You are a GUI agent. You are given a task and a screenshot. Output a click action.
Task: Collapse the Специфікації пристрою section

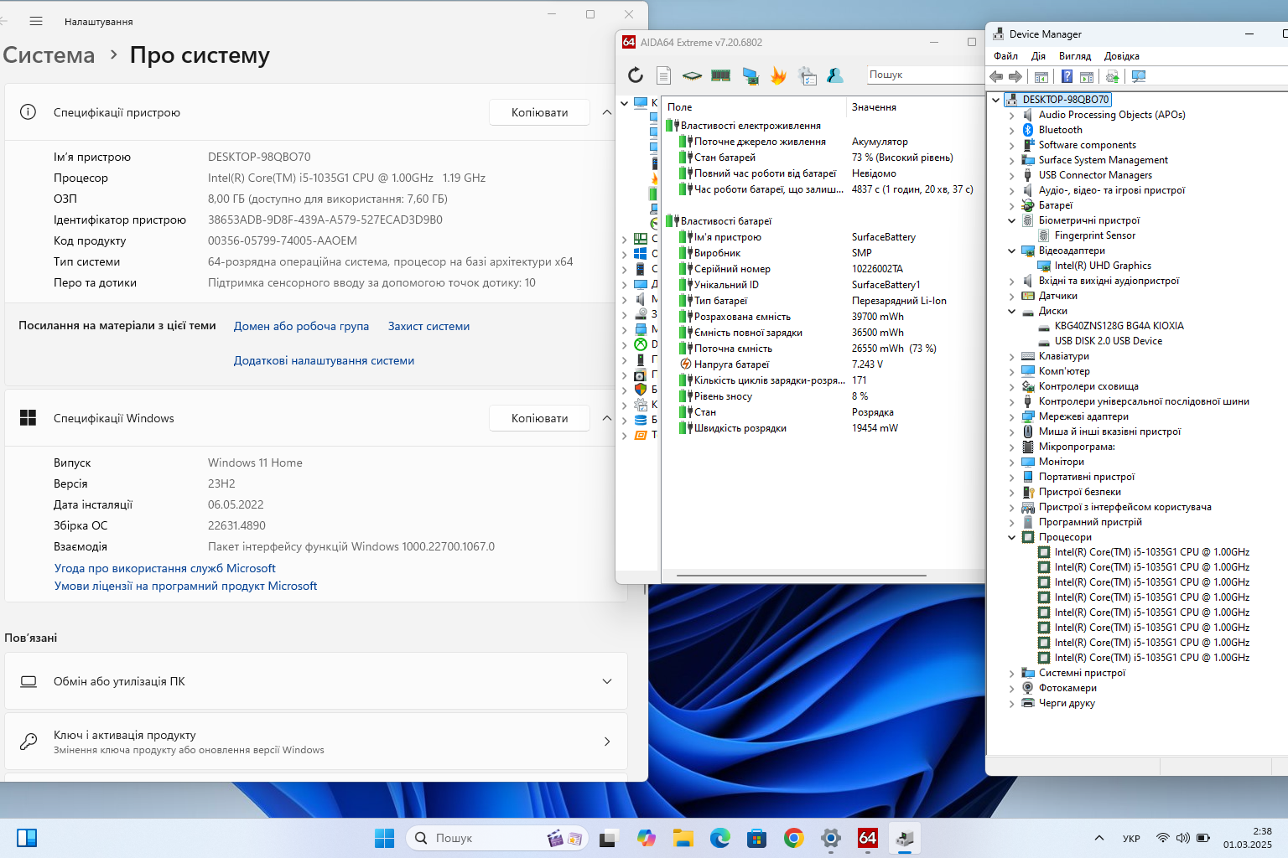[607, 112]
